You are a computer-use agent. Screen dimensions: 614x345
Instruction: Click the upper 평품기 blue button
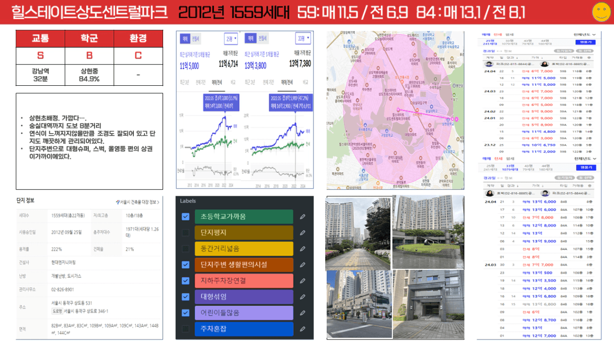(x=585, y=42)
